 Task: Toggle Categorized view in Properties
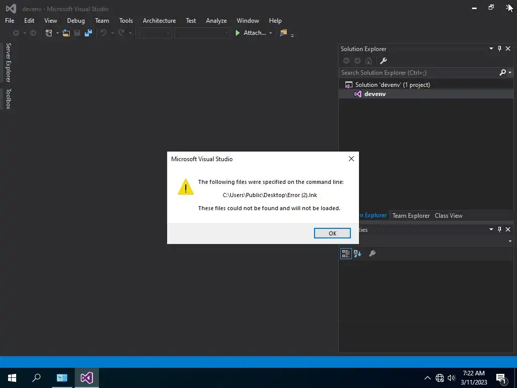[x=345, y=254]
